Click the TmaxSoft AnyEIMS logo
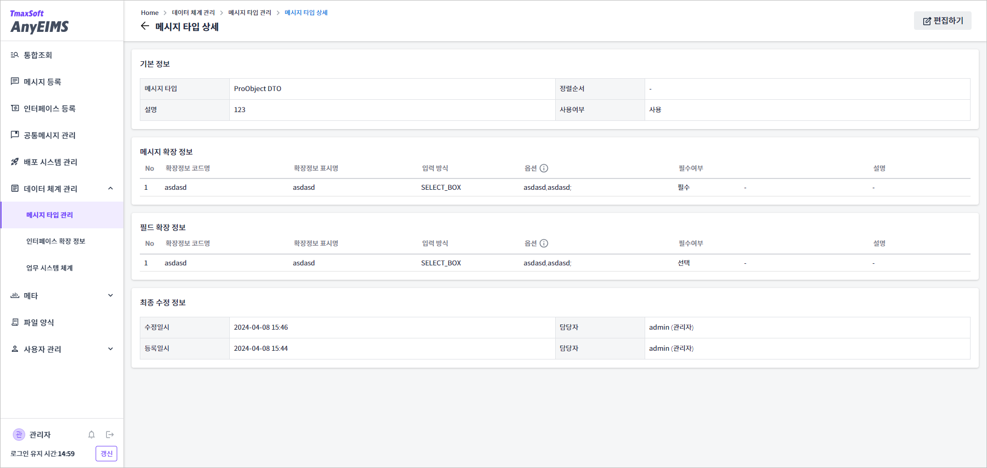 [x=39, y=22]
